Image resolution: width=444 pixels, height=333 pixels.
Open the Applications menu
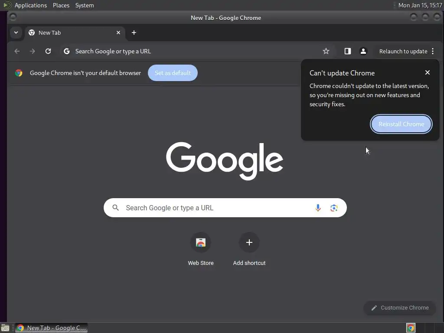click(31, 5)
